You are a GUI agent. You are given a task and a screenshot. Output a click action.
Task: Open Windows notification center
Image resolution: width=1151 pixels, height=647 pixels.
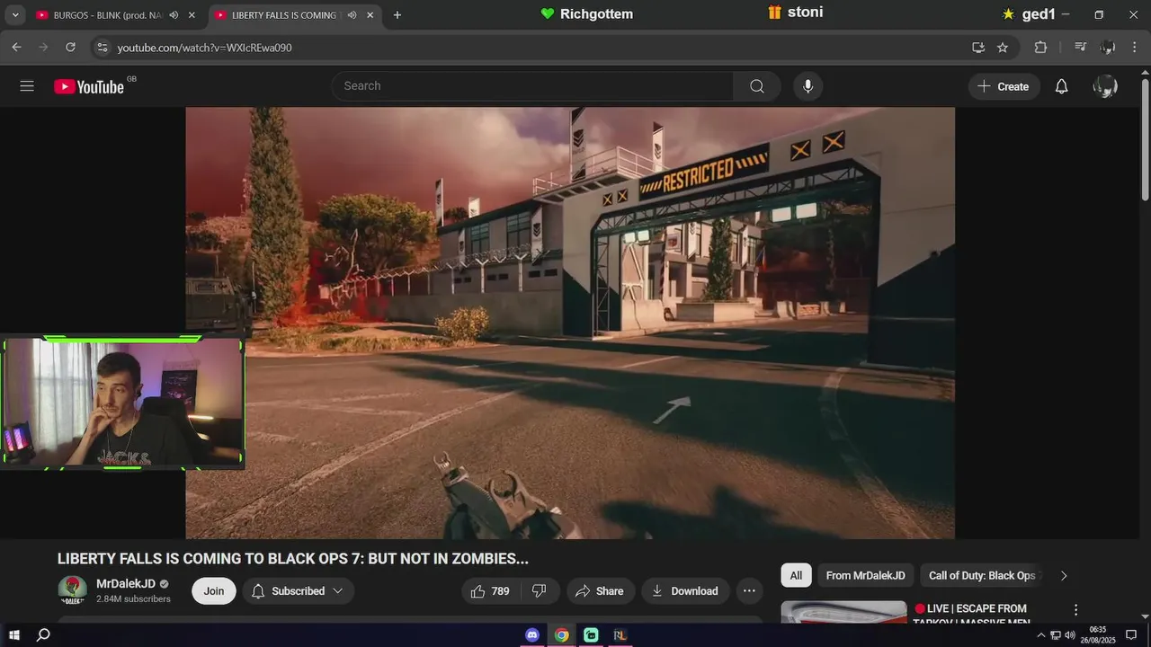pyautogui.click(x=1131, y=635)
